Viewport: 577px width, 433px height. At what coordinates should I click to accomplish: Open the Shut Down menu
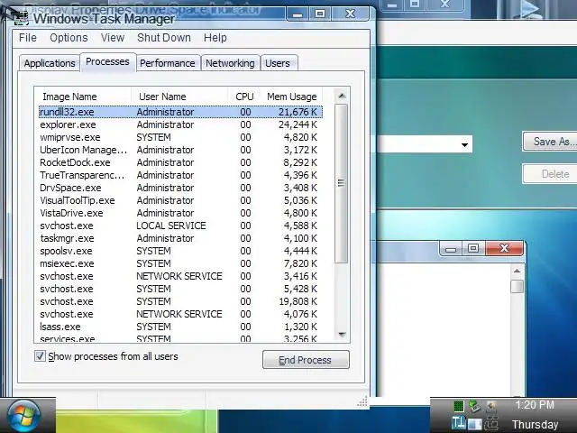(x=164, y=38)
